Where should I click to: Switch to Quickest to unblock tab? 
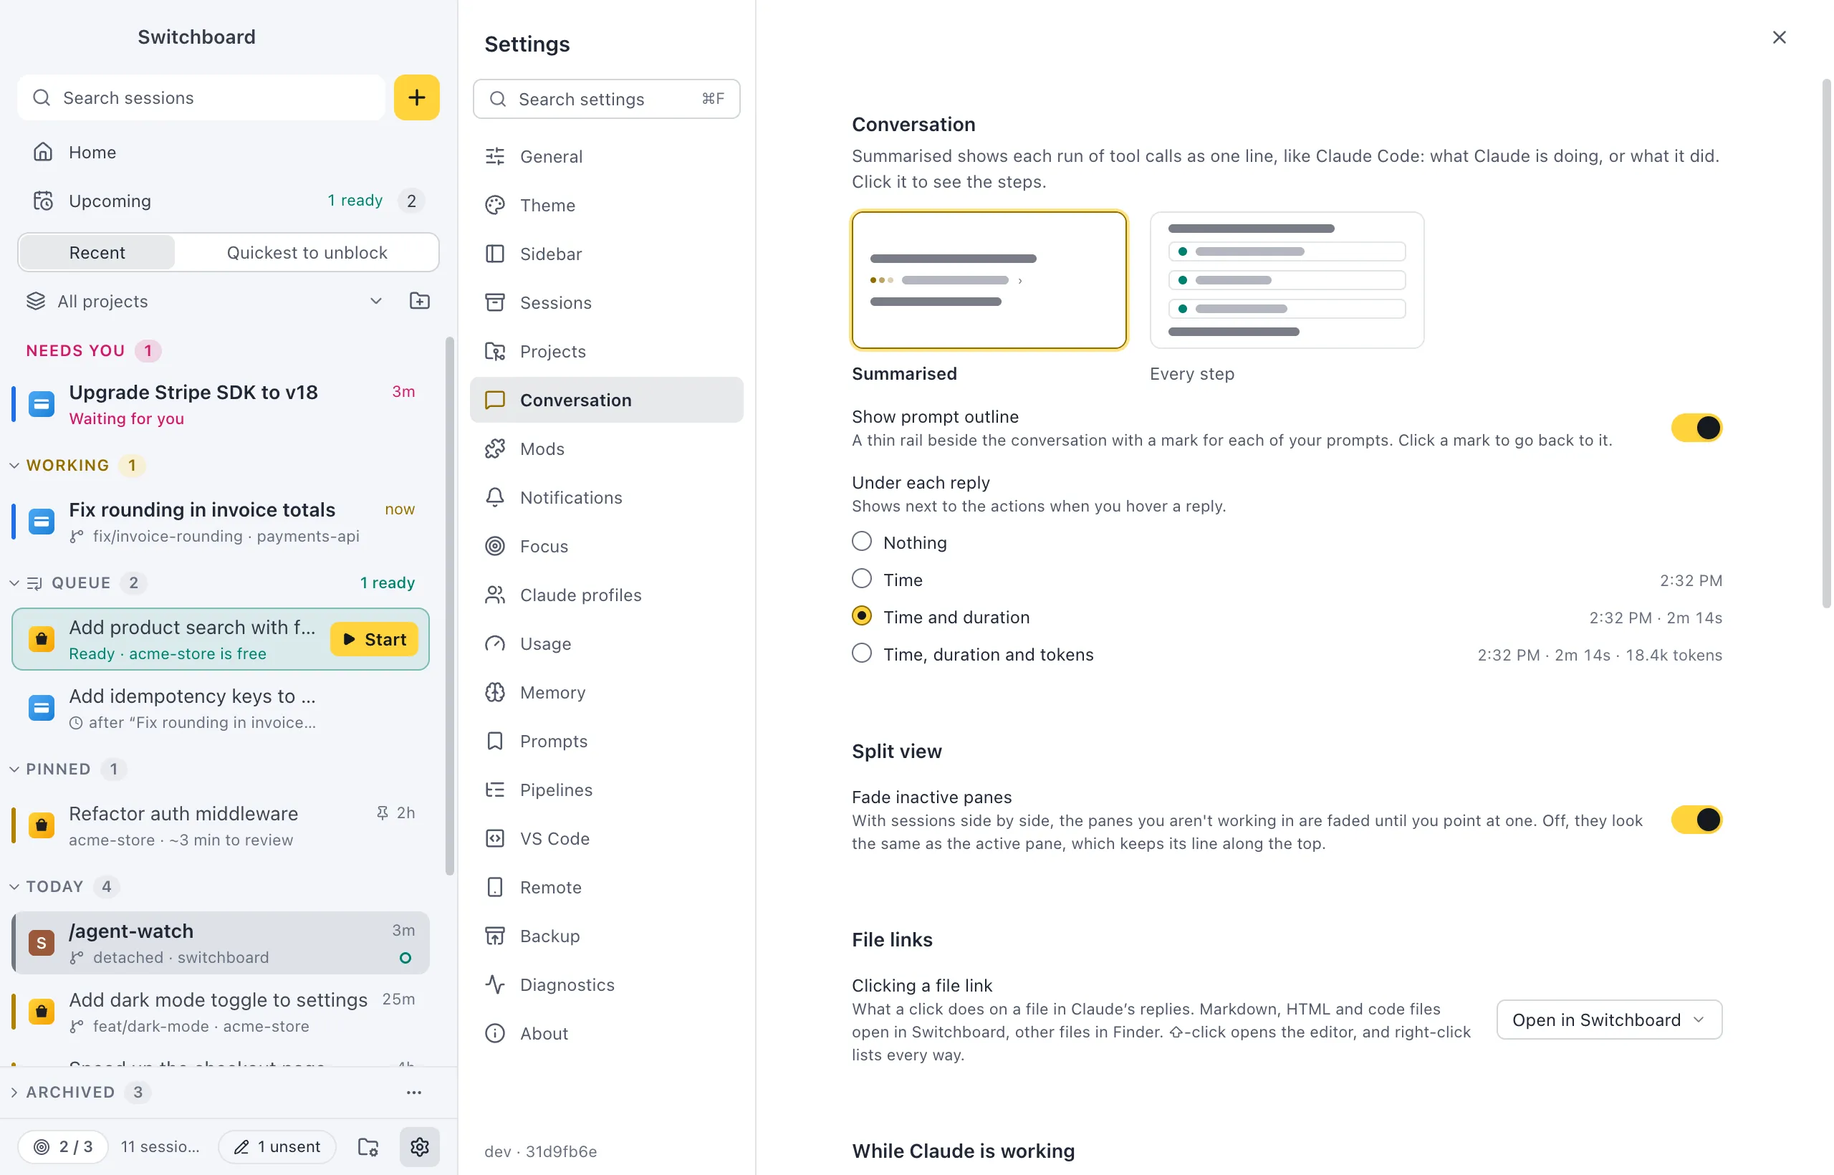[x=307, y=252]
